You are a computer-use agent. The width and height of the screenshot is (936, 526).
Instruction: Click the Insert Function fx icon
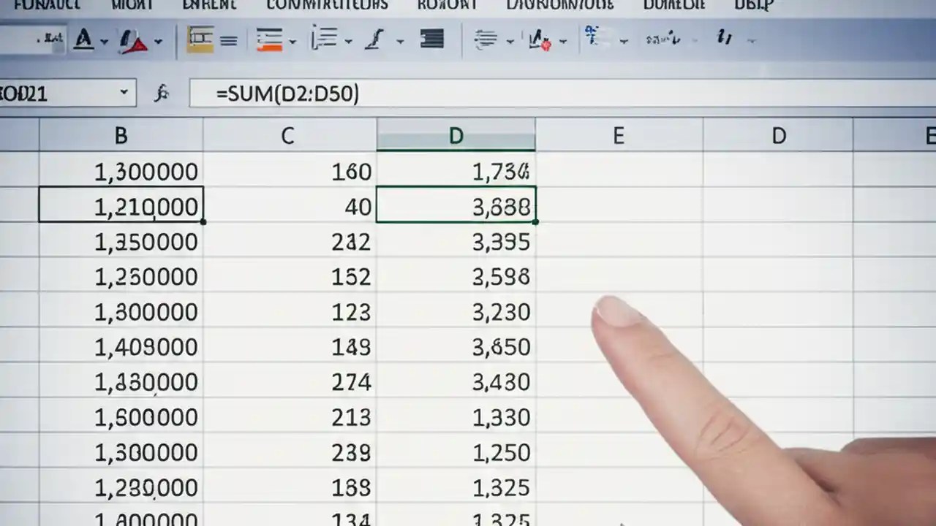point(162,93)
